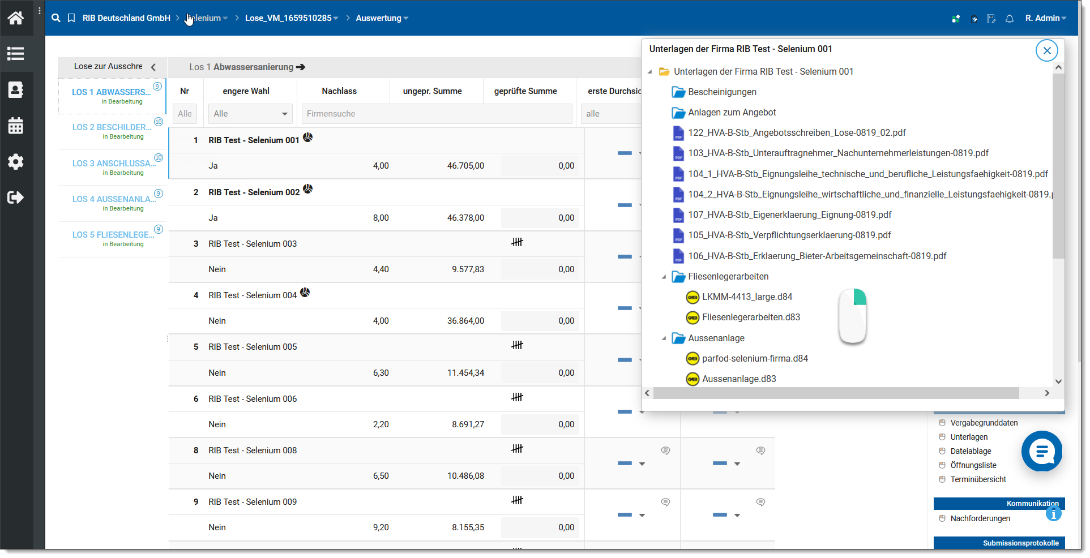This screenshot has width=1090, height=558.
Task: Click popup horizontal scrollbar right arrow
Action: [x=1047, y=393]
